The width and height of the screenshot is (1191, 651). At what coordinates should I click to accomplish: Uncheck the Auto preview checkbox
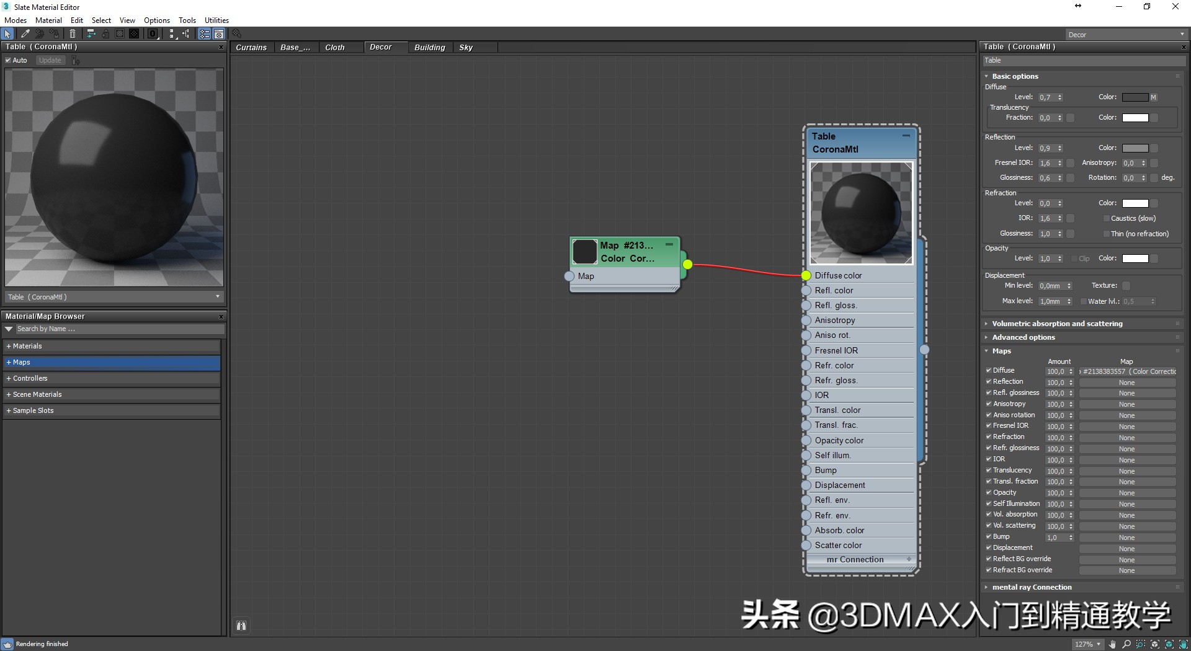point(9,60)
